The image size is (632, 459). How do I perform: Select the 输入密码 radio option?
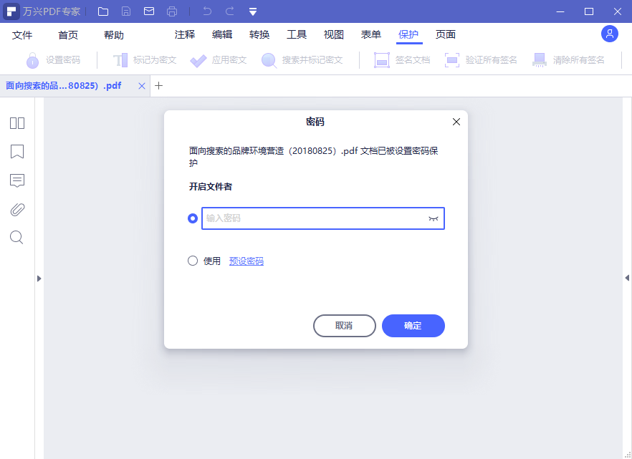(192, 218)
